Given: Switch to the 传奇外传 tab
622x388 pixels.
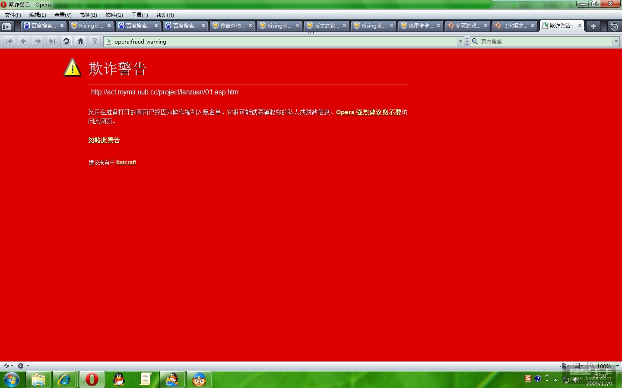Looking at the screenshot, I should pos(232,26).
